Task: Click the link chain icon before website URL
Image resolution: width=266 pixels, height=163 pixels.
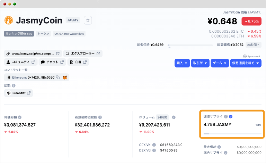Action: (8, 54)
